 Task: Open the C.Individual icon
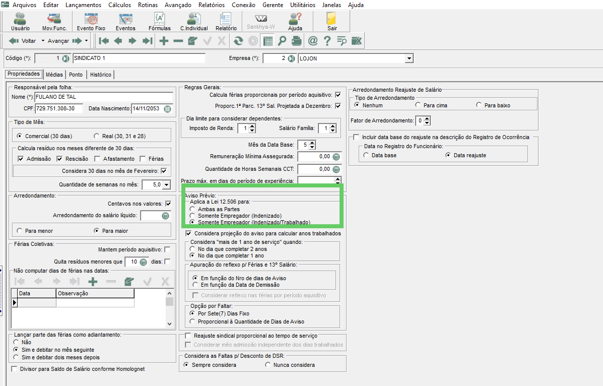pyautogui.click(x=194, y=21)
